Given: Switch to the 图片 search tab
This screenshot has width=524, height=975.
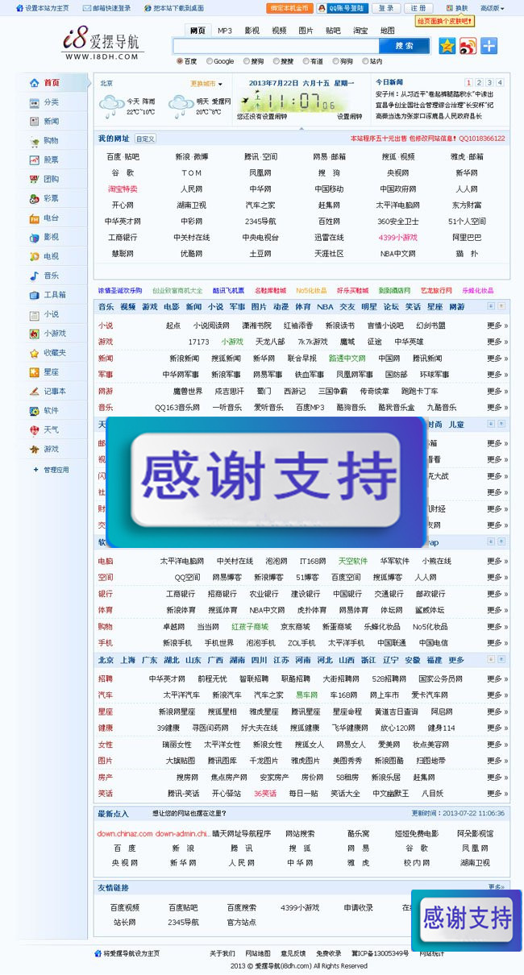Looking at the screenshot, I should tap(306, 31).
